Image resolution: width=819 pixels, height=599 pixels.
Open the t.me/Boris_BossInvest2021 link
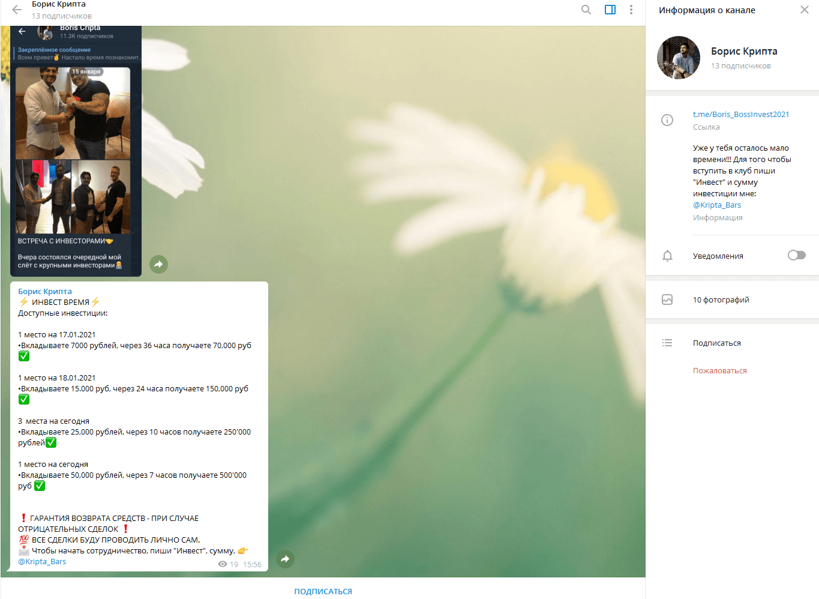[x=740, y=115]
